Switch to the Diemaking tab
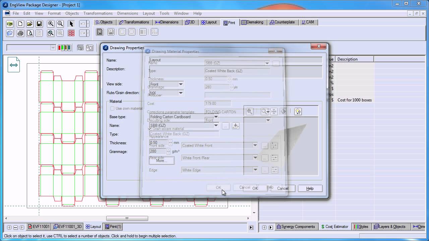 pyautogui.click(x=252, y=22)
